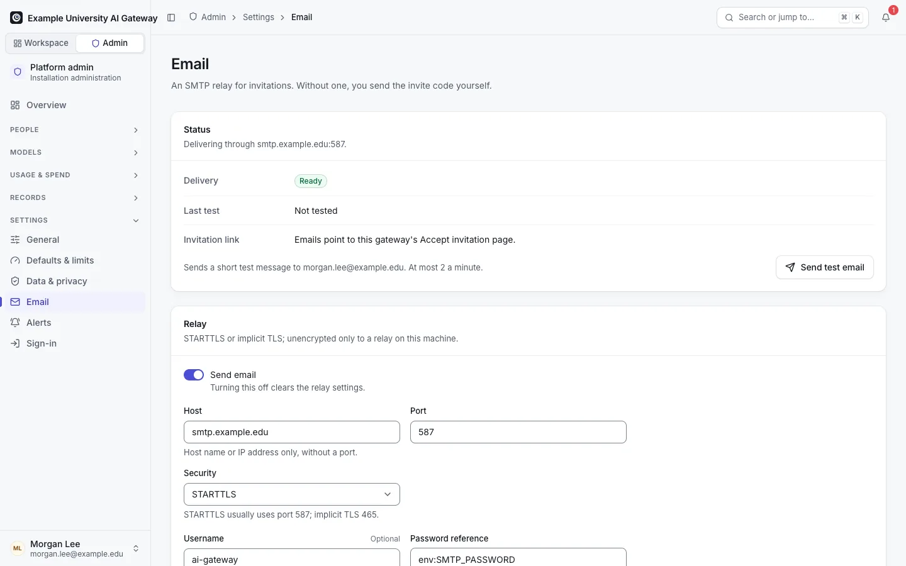Screen dimensions: 906x566
Task: Click the Platform admin shield icon
Action: (18, 72)
